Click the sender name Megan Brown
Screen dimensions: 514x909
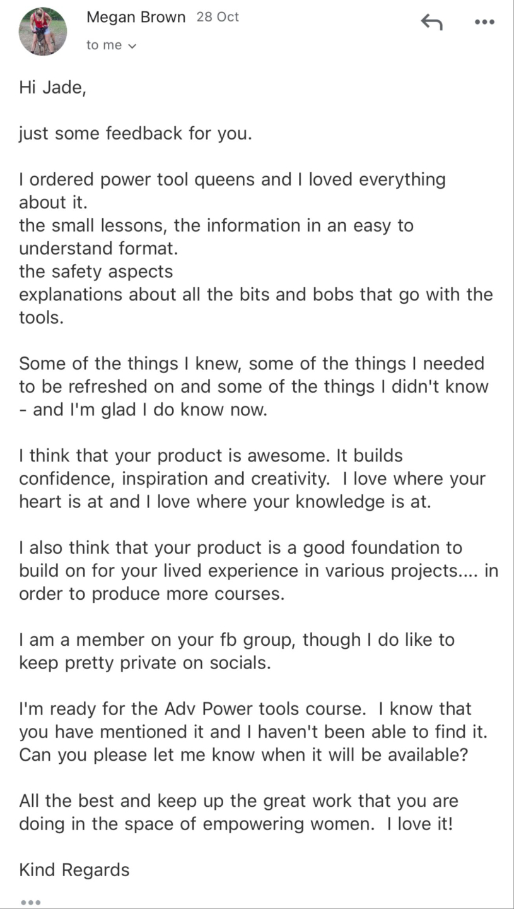tap(136, 18)
